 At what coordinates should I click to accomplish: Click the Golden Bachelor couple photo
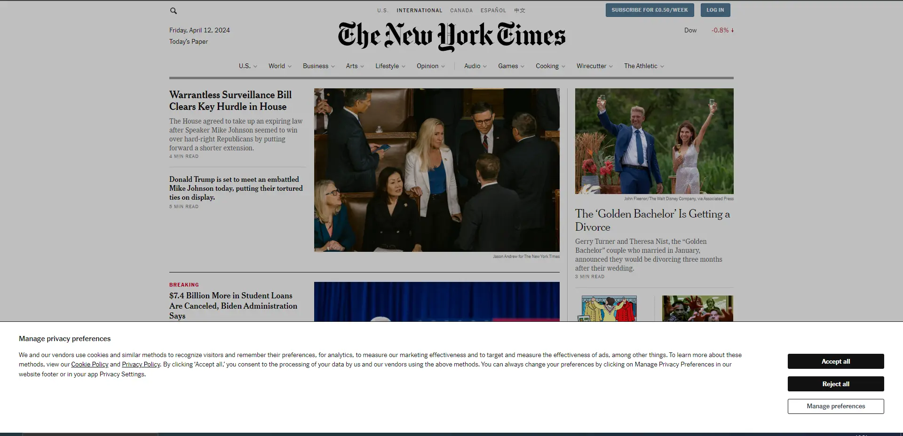(x=654, y=141)
